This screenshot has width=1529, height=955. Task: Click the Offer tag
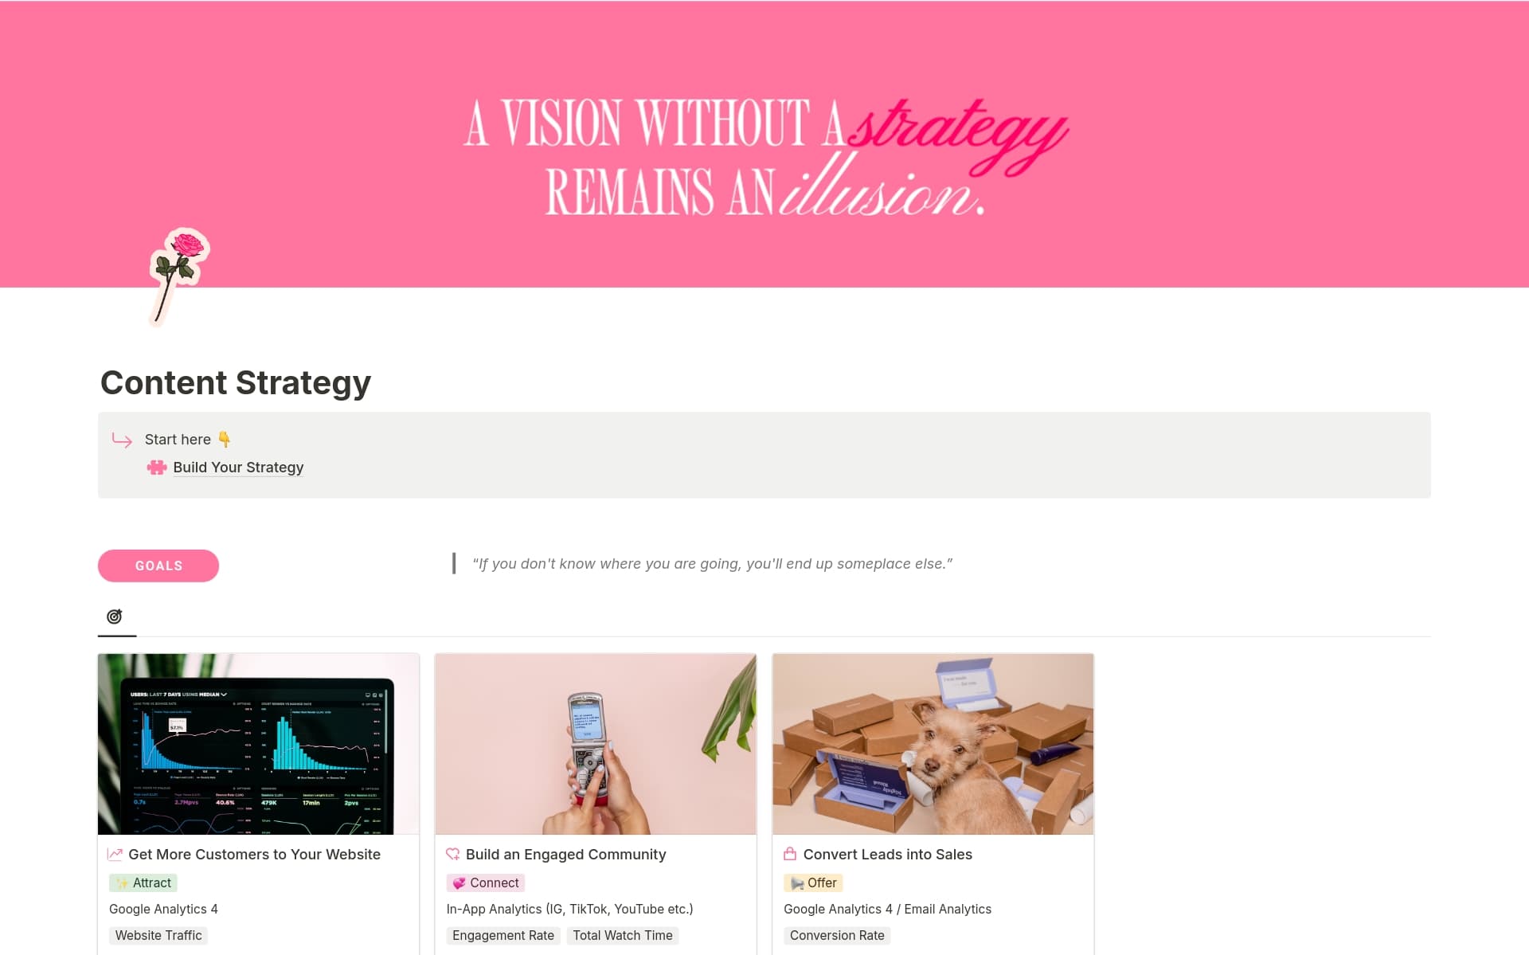pyautogui.click(x=813, y=883)
